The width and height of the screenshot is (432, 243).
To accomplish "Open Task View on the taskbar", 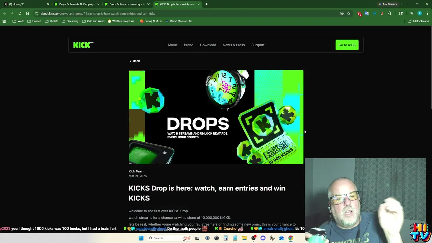I will tap(197, 238).
